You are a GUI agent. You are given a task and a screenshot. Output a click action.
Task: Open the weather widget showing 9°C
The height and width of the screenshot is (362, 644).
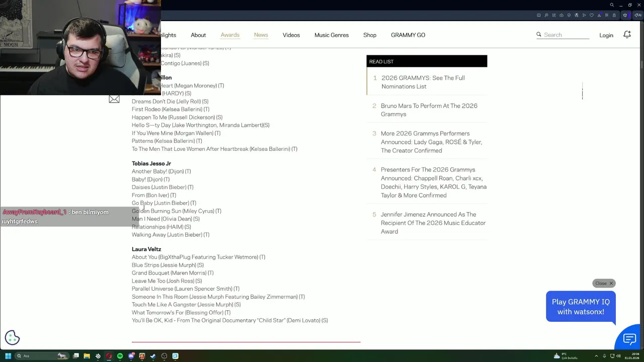tap(565, 356)
